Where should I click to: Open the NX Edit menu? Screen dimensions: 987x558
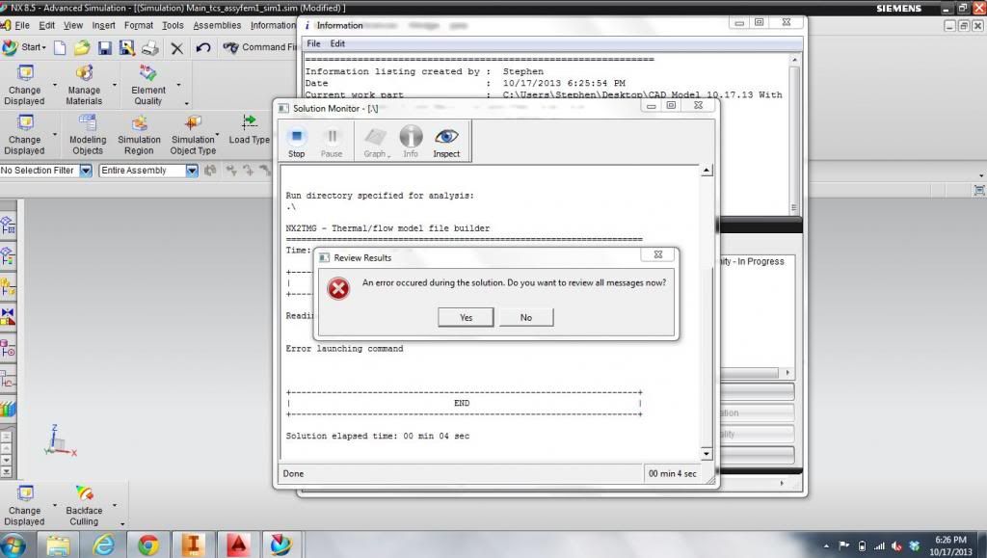point(46,25)
